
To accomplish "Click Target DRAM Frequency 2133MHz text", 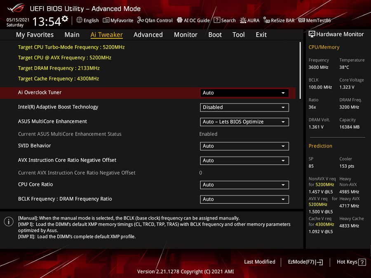I will [x=59, y=68].
